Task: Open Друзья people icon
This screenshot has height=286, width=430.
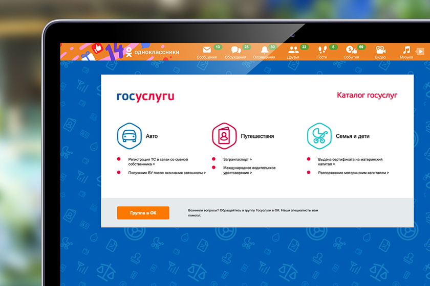Action: coord(293,50)
